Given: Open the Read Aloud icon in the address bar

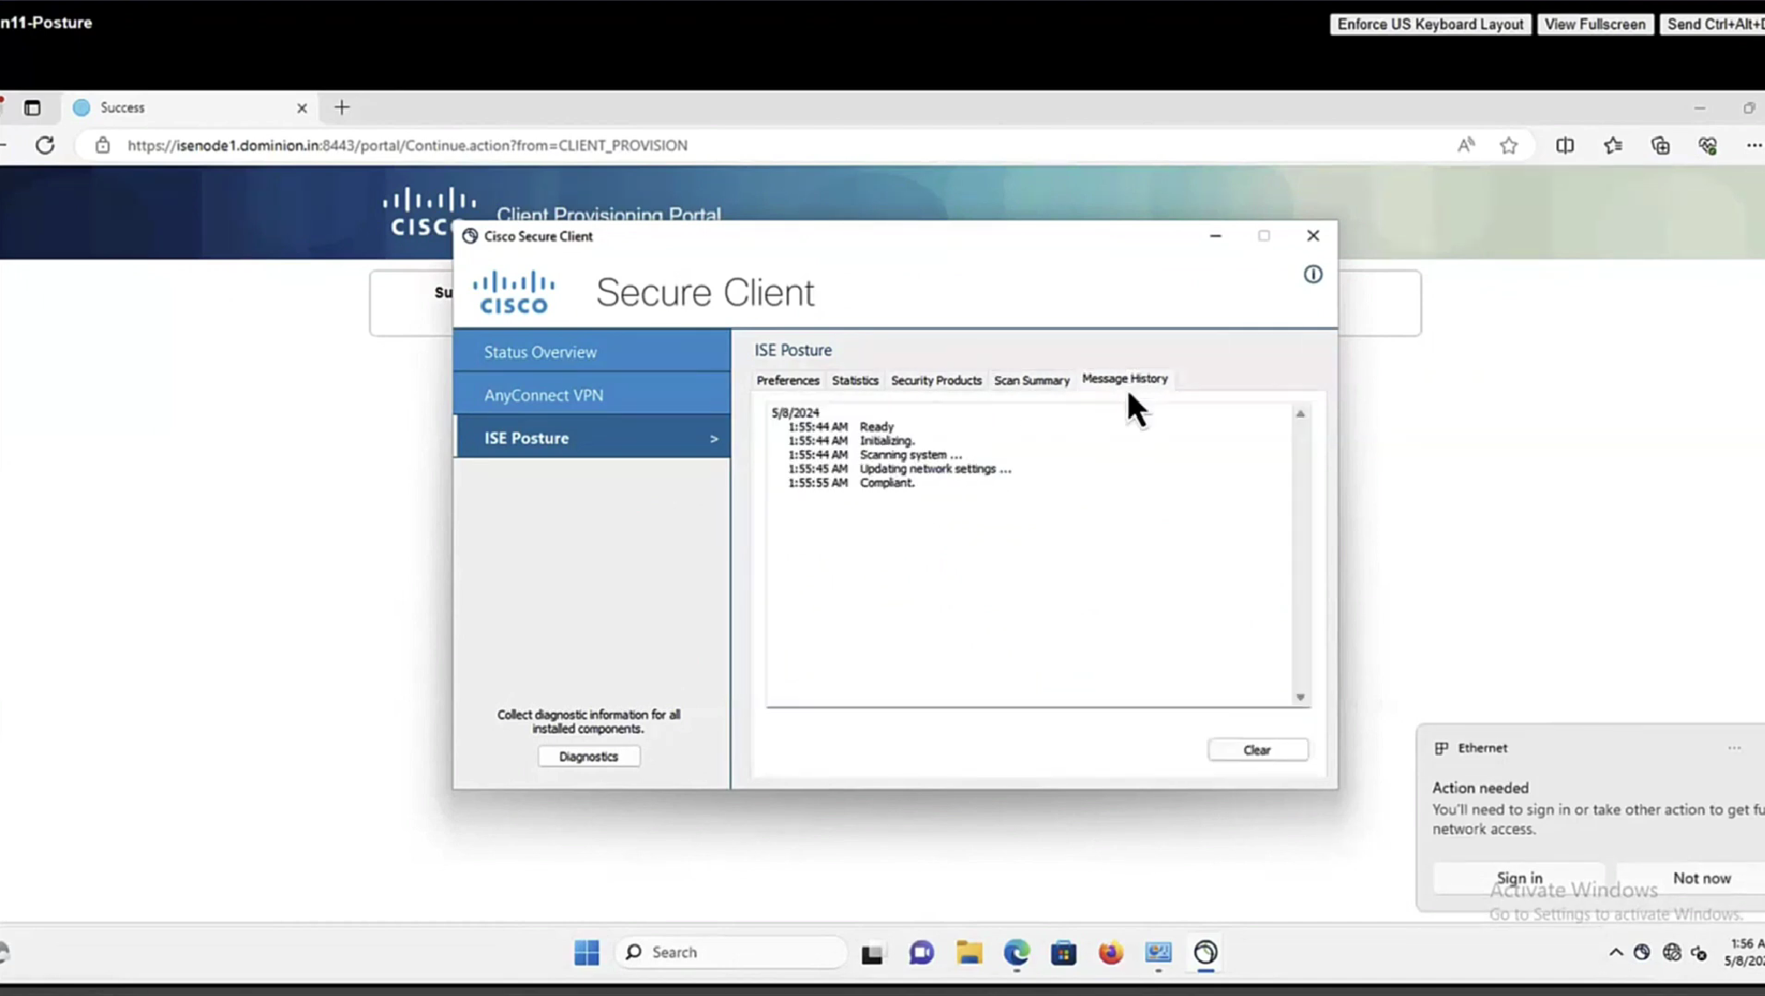Looking at the screenshot, I should click(1465, 145).
